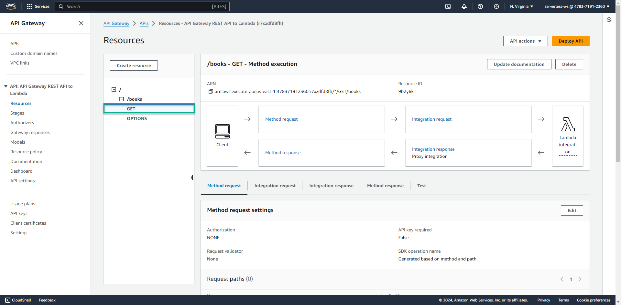621x305 pixels.
Task: Launch CloudShell from the top bar icon
Action: coord(448,6)
